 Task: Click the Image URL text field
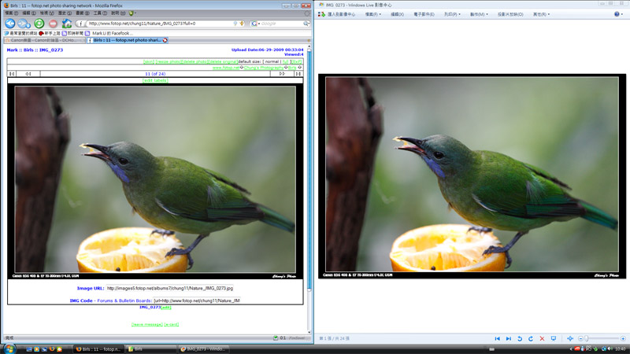(x=170, y=288)
